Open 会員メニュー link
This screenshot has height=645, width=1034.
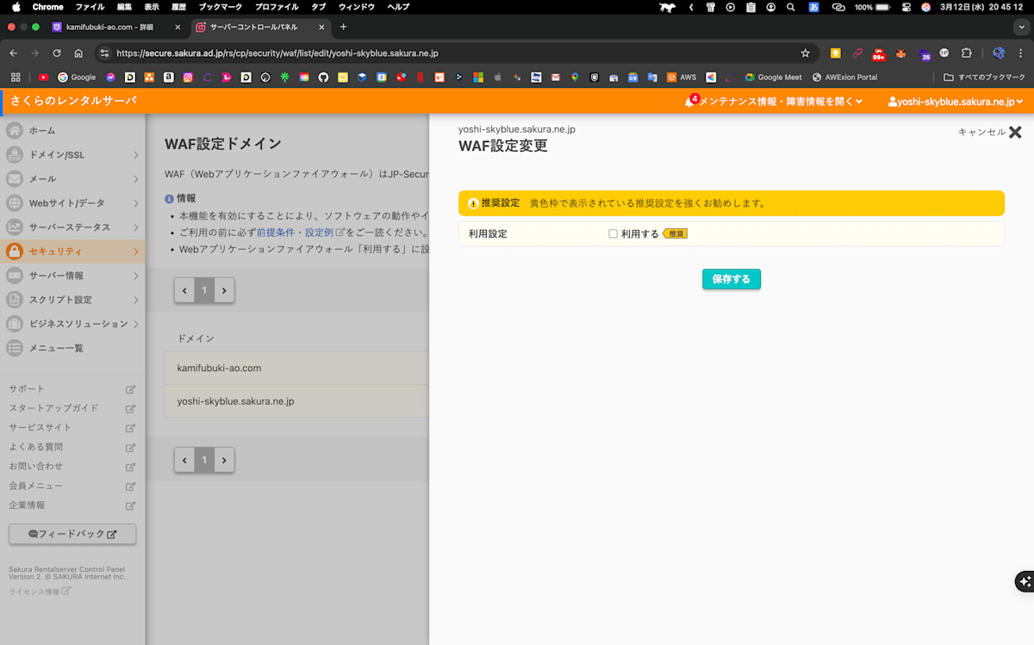pyautogui.click(x=72, y=486)
